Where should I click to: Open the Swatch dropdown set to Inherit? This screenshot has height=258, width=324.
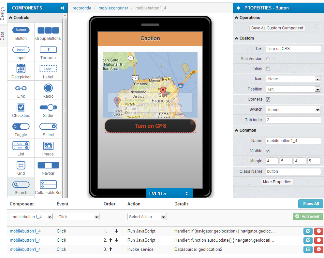coord(293,110)
